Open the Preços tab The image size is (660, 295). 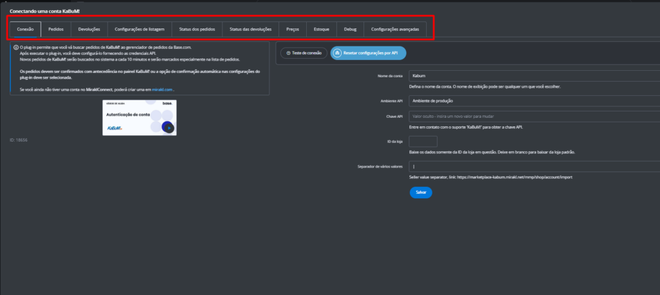pos(293,30)
